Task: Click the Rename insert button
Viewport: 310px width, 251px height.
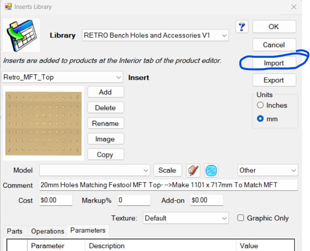Action: tap(105, 123)
